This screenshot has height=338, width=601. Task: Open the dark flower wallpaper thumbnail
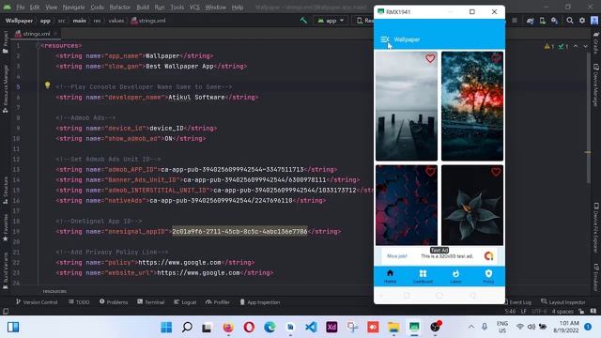click(x=472, y=205)
